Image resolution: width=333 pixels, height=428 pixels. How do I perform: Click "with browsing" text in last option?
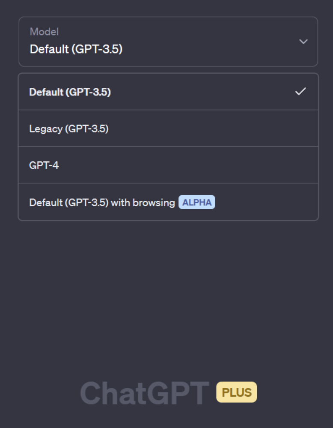(x=143, y=202)
